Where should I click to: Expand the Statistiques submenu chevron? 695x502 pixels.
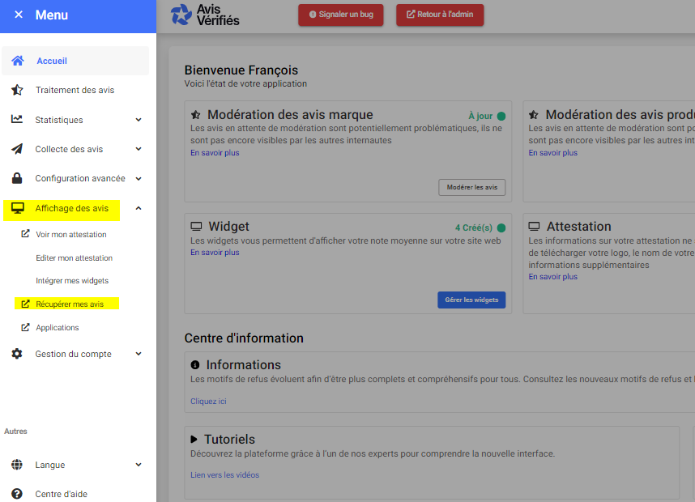click(x=139, y=120)
